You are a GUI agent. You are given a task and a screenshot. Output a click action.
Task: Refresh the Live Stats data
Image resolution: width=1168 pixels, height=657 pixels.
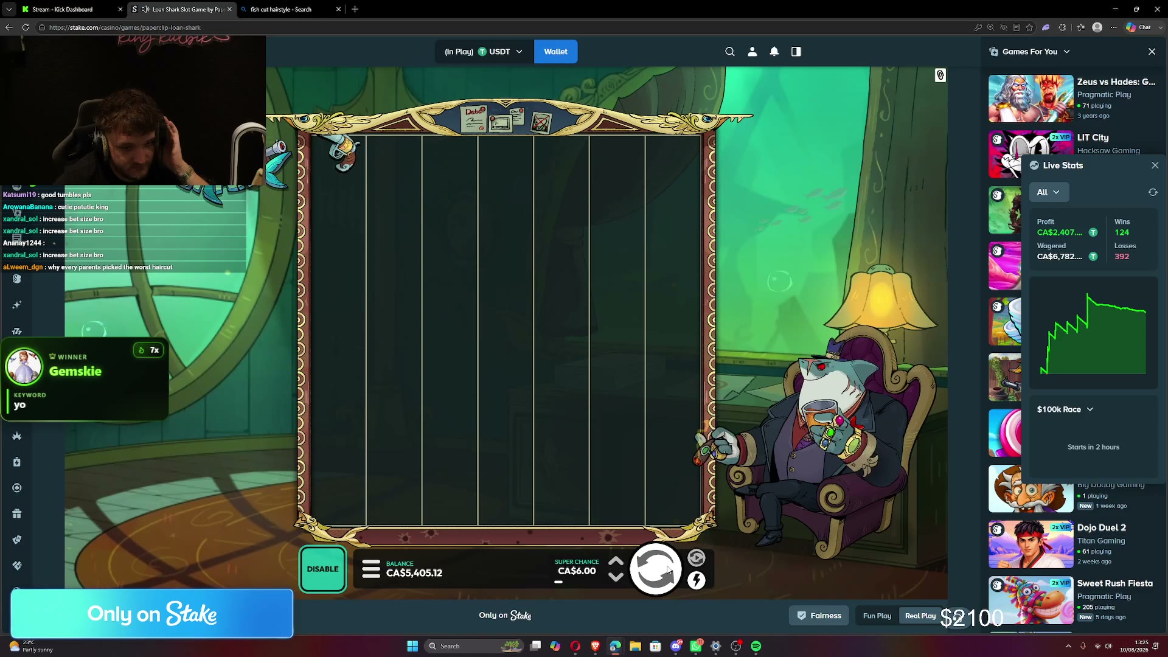coord(1153,192)
